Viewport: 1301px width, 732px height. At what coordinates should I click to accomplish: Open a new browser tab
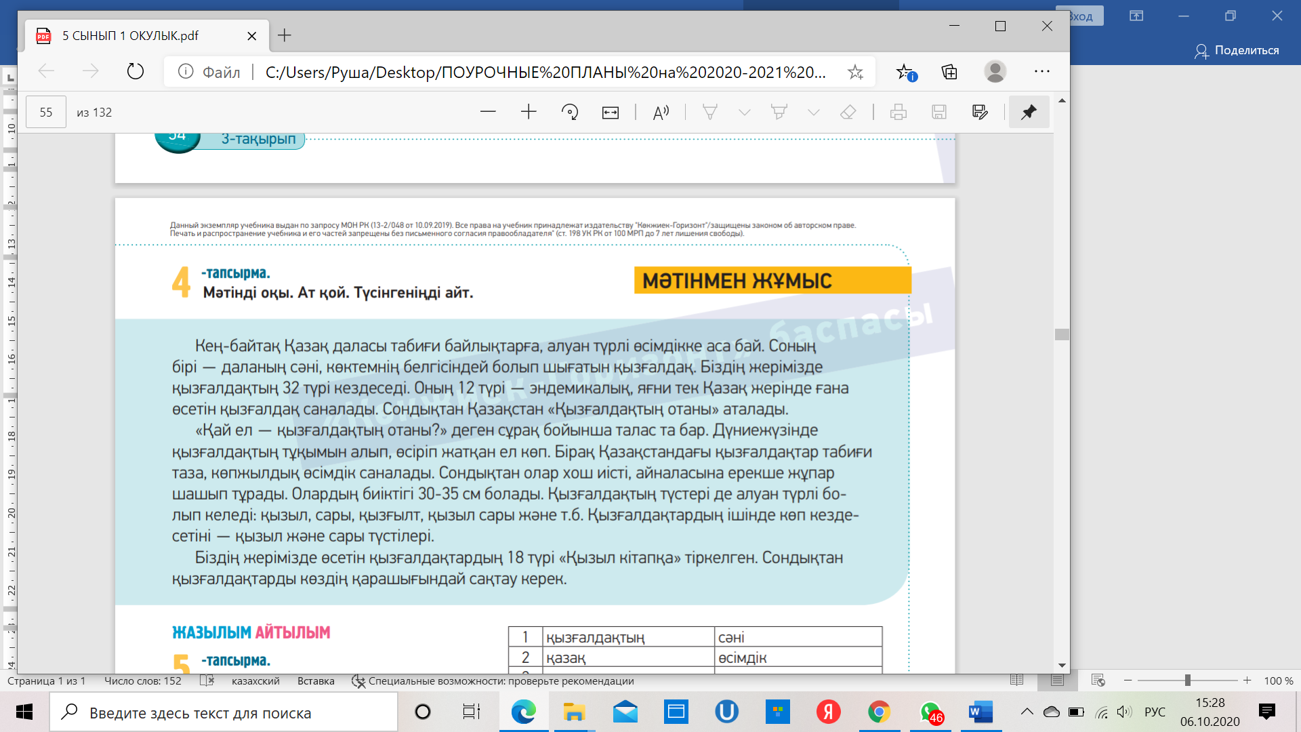(x=285, y=35)
